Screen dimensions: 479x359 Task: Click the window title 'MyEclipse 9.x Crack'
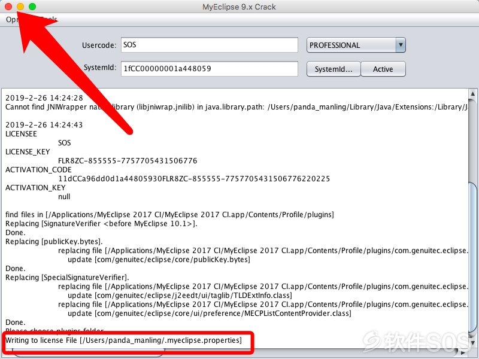[x=239, y=7]
